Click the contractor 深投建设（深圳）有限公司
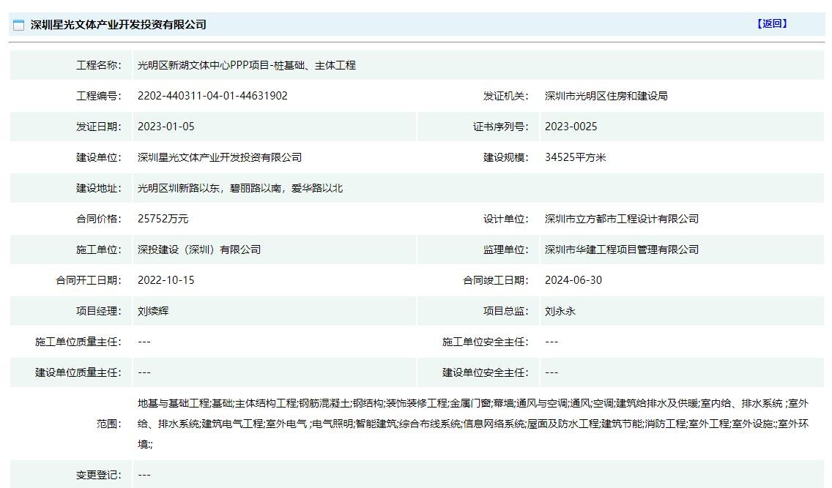832x488 pixels. pos(199,249)
